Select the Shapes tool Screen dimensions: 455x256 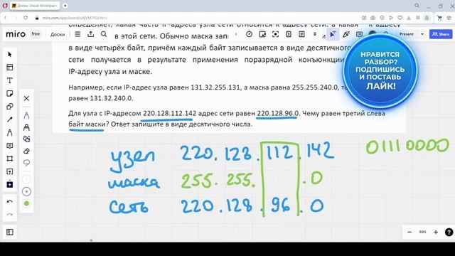pyautogui.click(x=9, y=107)
